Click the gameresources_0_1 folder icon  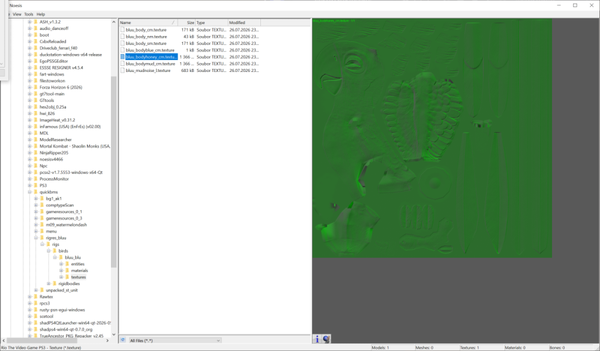click(42, 211)
